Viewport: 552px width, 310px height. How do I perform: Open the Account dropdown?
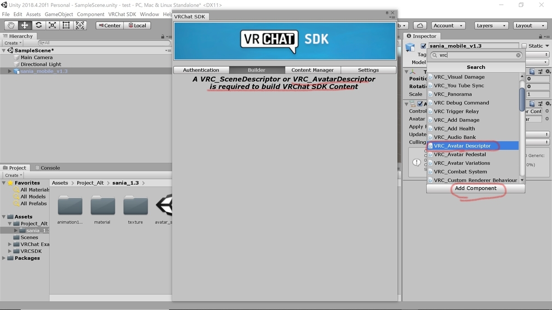(448, 26)
